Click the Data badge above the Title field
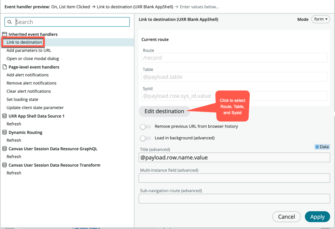Viewport: 335px width, 229px height. click(x=322, y=147)
